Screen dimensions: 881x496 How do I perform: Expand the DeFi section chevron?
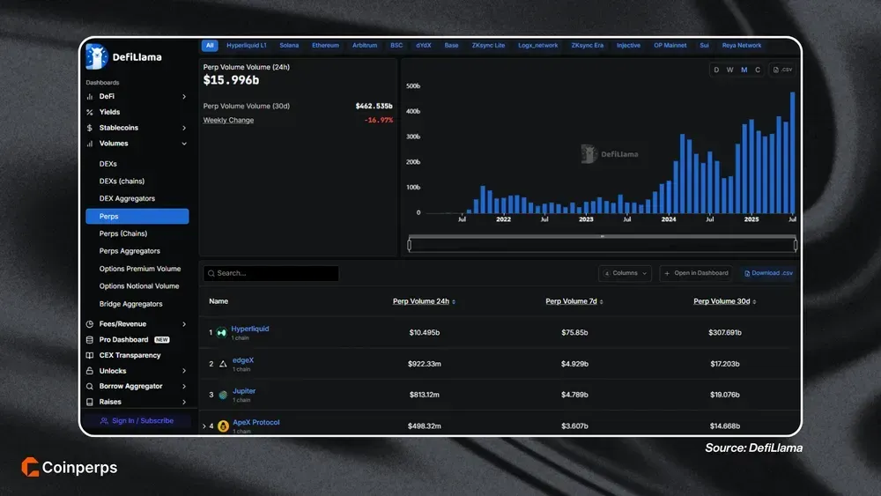tap(184, 97)
